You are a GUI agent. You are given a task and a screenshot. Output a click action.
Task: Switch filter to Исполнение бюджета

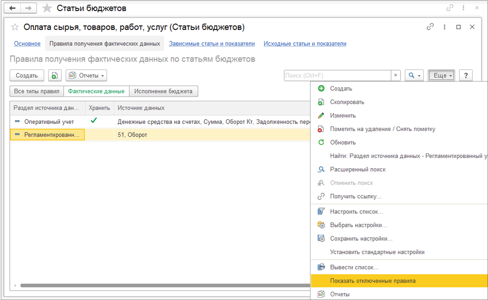coord(164,91)
